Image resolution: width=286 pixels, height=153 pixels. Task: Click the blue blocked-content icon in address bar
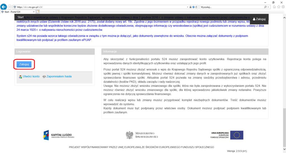(193, 7)
